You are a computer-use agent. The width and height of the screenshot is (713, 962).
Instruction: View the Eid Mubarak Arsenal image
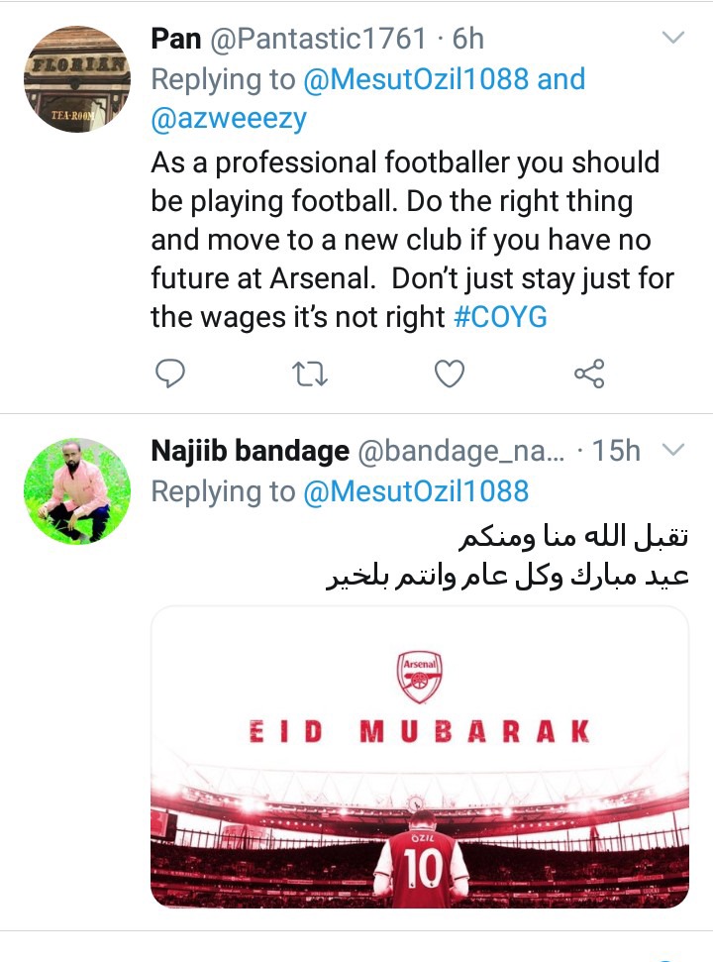point(420,757)
